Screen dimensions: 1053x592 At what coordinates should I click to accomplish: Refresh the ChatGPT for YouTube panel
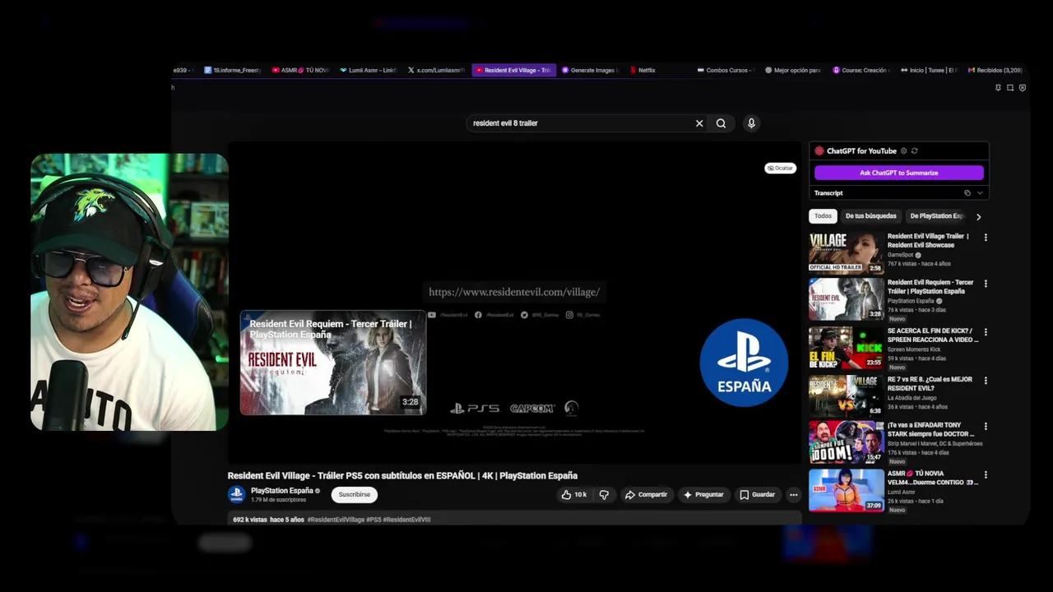(914, 151)
